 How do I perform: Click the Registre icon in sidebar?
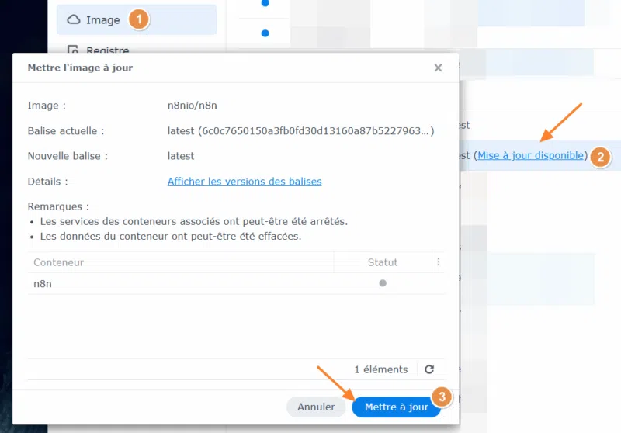[73, 50]
